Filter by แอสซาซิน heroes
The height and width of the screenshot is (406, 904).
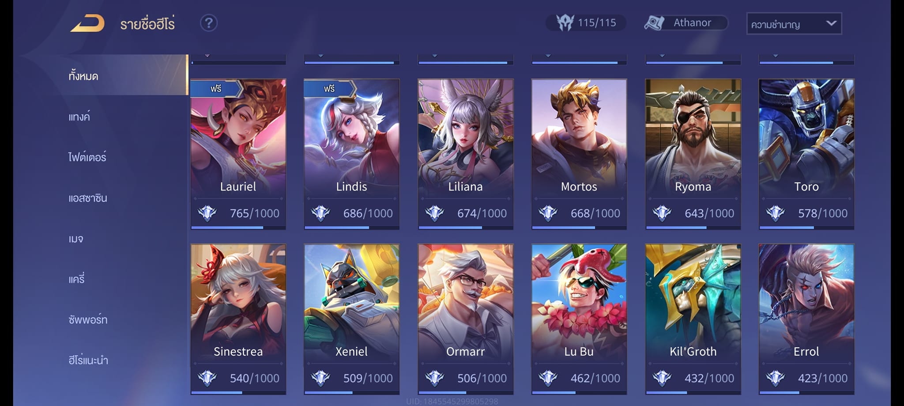[88, 198]
